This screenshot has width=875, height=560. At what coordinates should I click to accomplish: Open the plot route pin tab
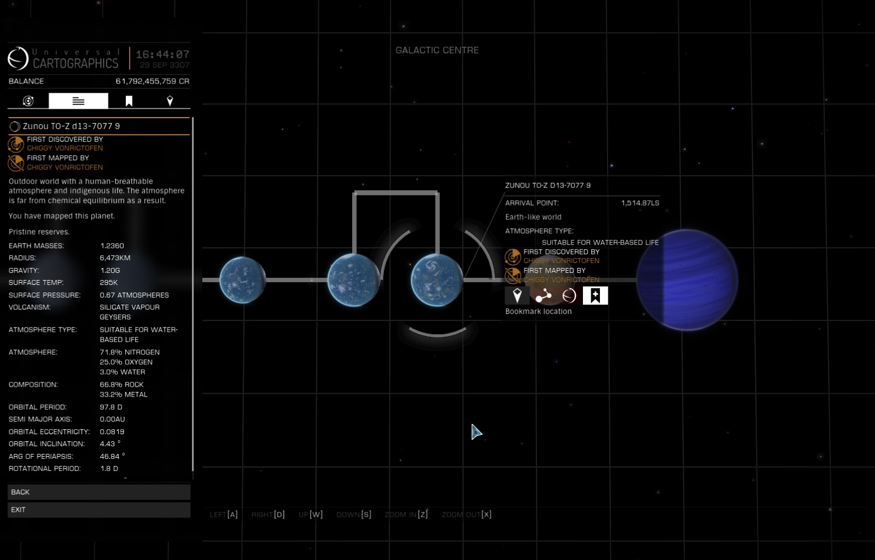(x=170, y=101)
